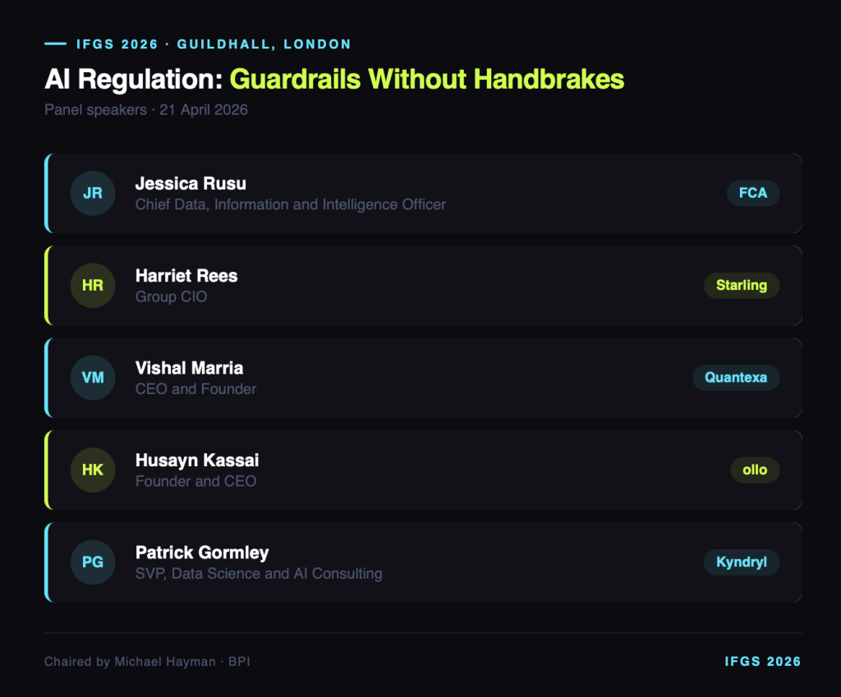
Task: Open Jessica Rusu's speaker name
Action: coord(191,183)
